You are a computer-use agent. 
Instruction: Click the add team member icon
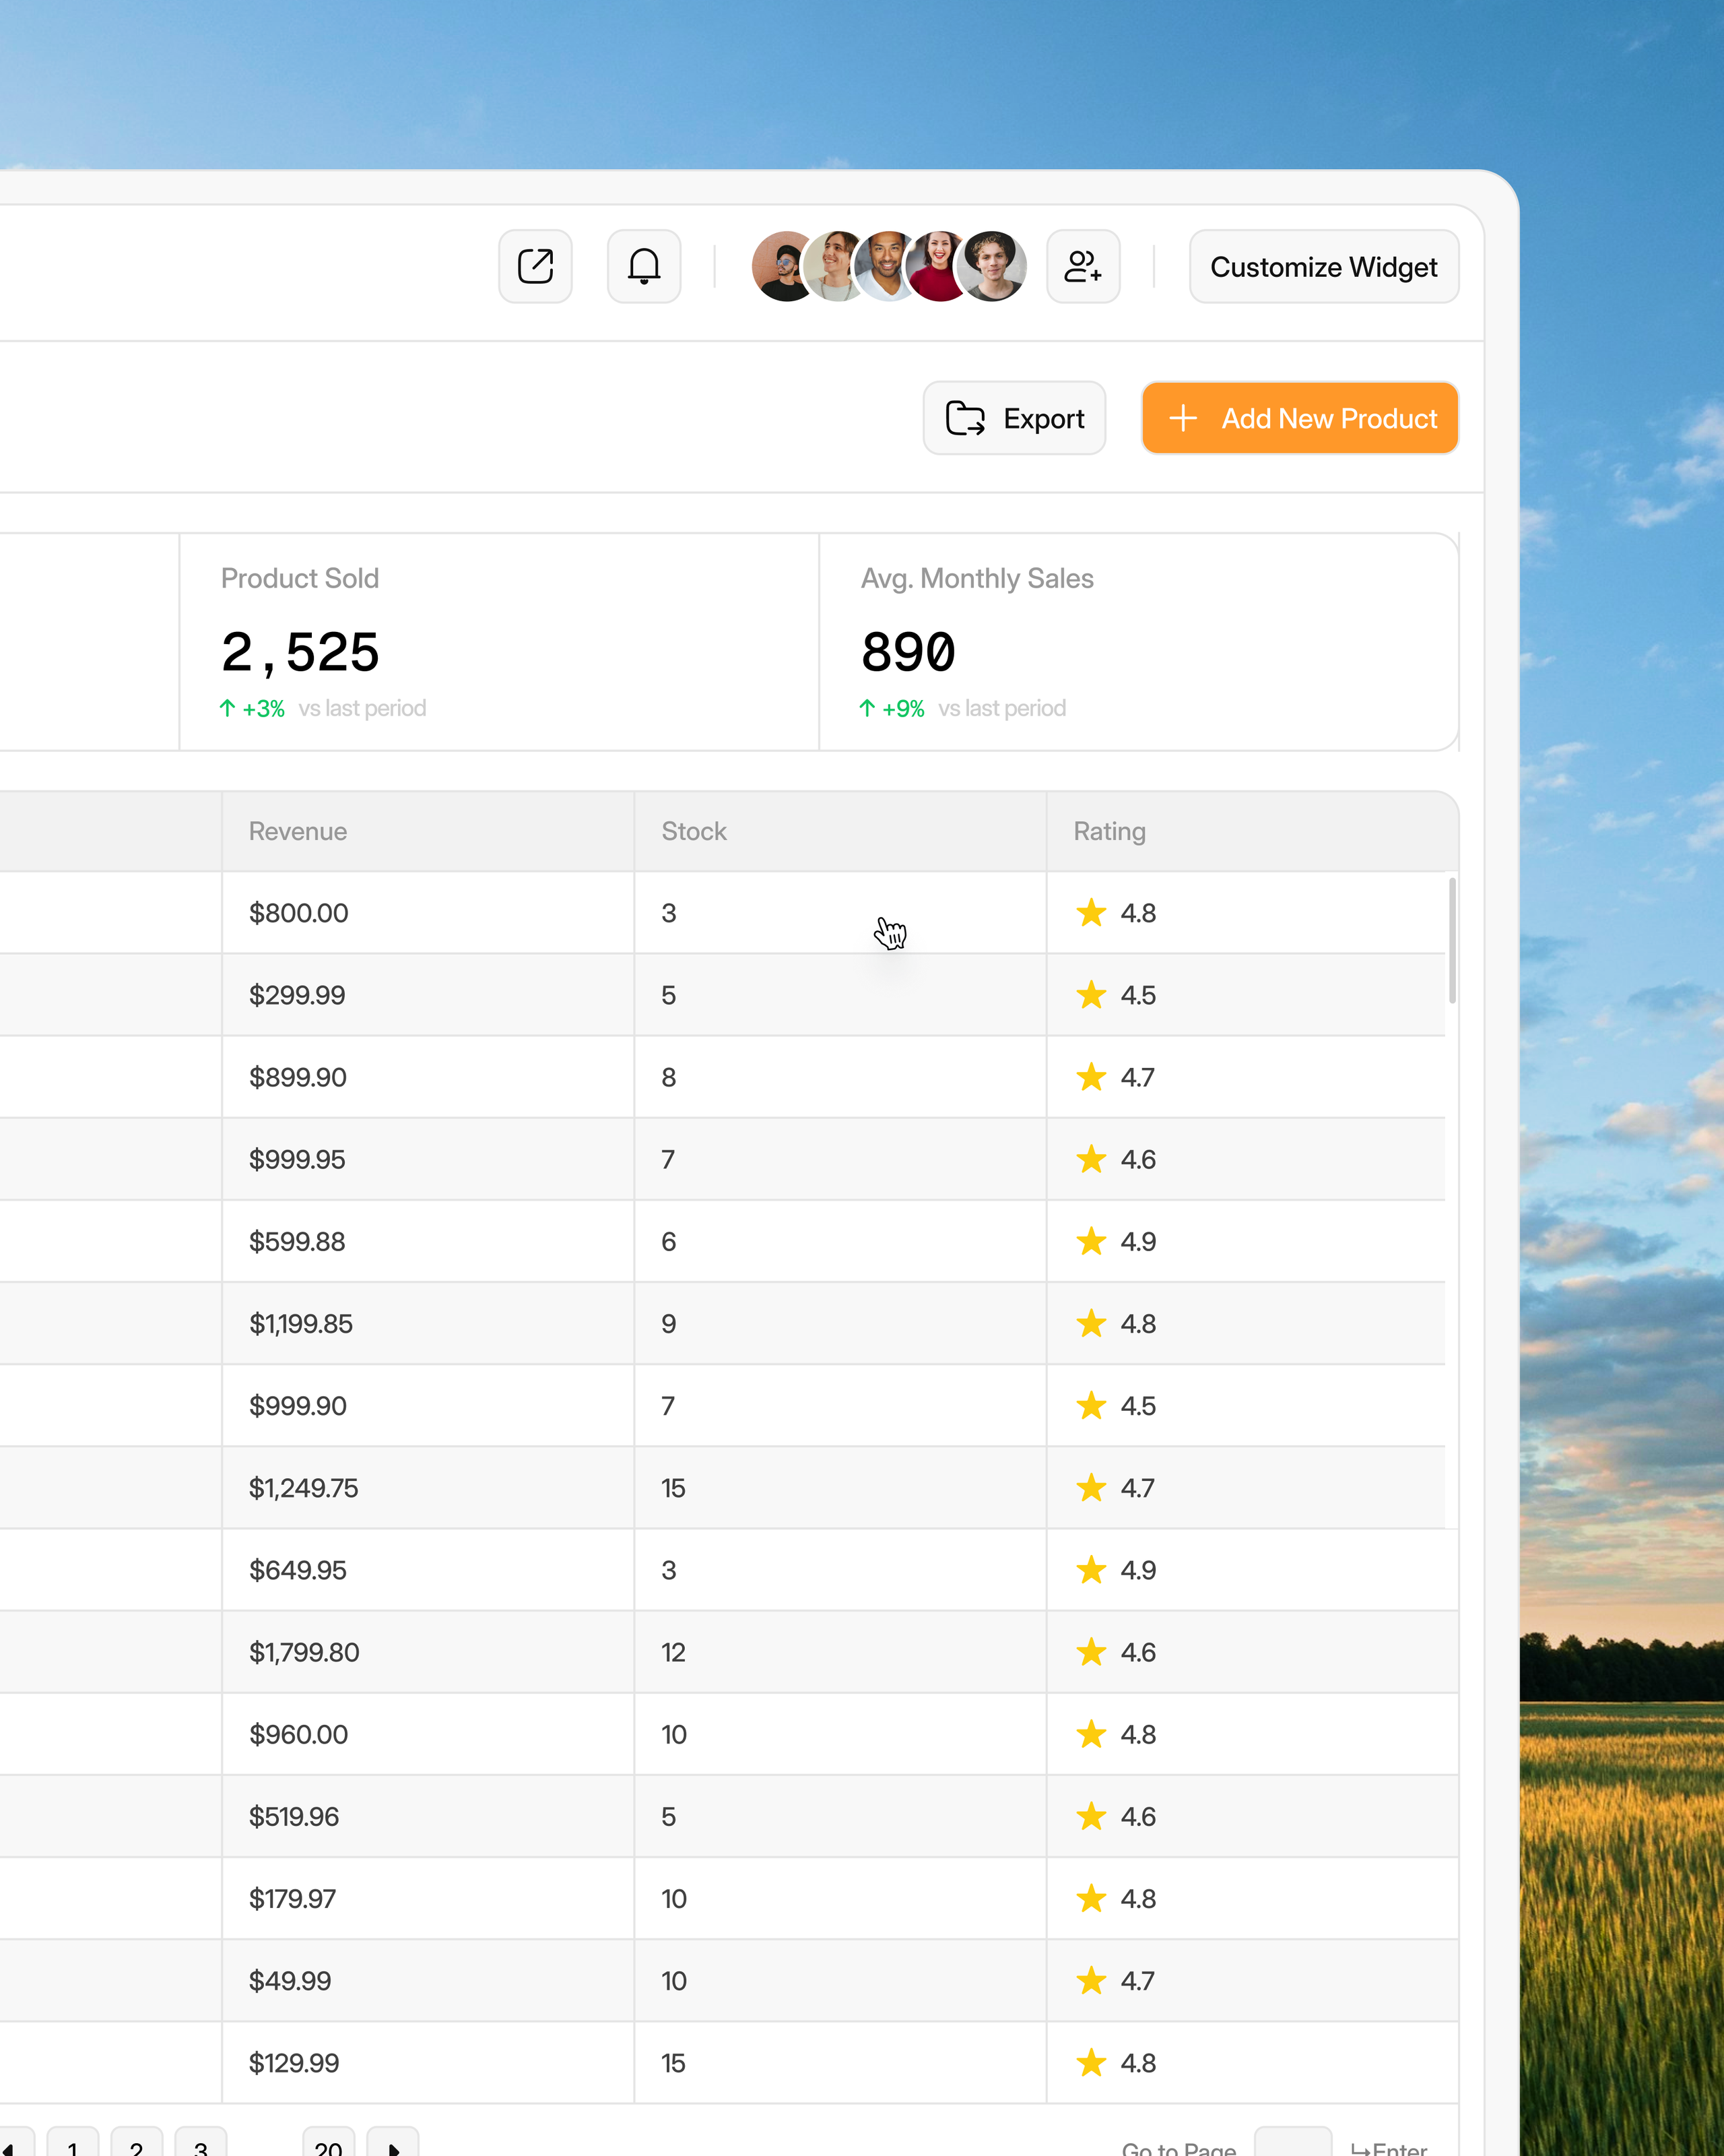(x=1082, y=266)
